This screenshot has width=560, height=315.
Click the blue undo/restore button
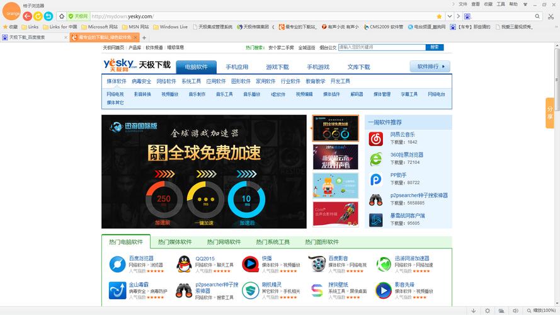pos(49,16)
